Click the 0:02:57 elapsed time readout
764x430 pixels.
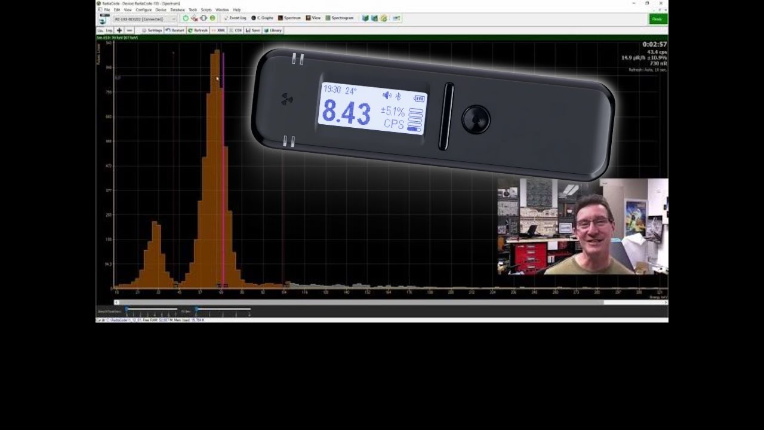click(x=654, y=45)
